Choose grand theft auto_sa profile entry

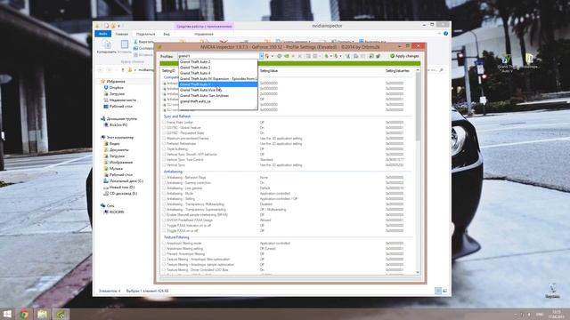218,101
